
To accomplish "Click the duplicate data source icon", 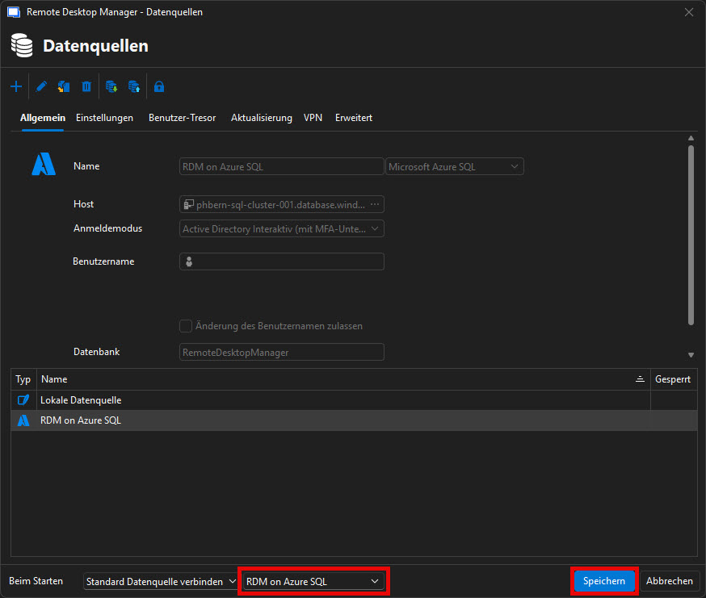I will click(64, 86).
